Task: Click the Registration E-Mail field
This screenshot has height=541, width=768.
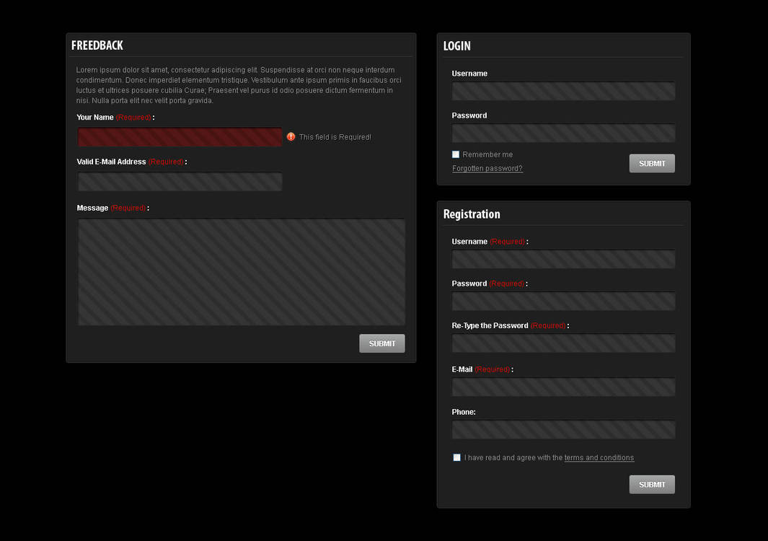Action: tap(562, 387)
